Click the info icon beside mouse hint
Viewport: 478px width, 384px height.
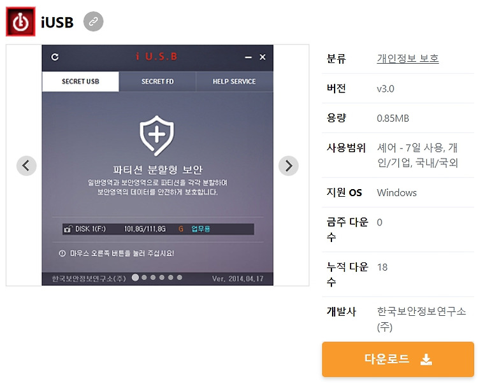pyautogui.click(x=62, y=253)
